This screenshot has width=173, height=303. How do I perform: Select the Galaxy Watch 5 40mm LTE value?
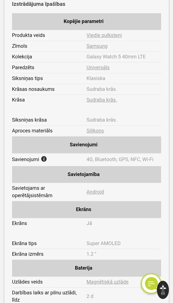click(116, 57)
